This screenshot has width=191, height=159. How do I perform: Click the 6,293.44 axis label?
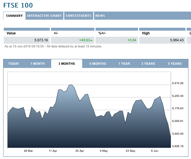pos(178,96)
